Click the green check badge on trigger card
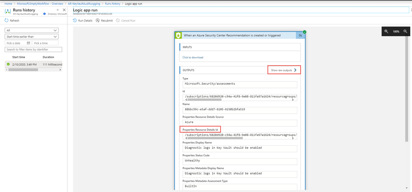This screenshot has width=412, height=192. click(x=304, y=32)
